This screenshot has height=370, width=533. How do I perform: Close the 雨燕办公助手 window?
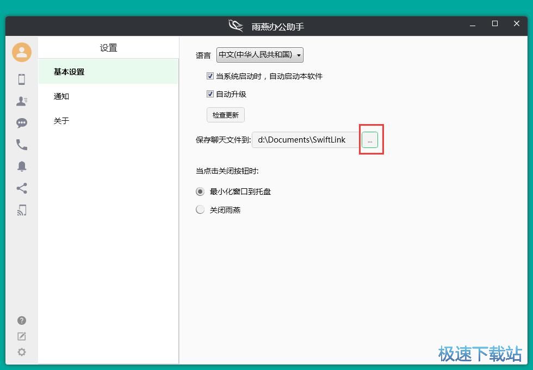pyautogui.click(x=517, y=23)
